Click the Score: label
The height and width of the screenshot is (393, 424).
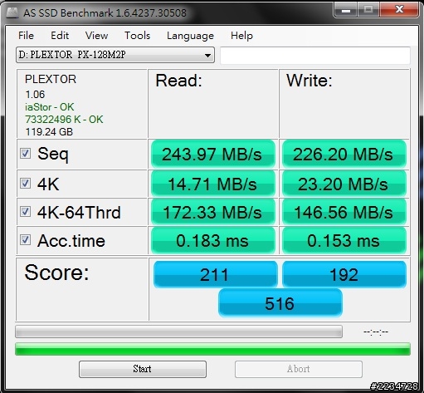pyautogui.click(x=56, y=273)
